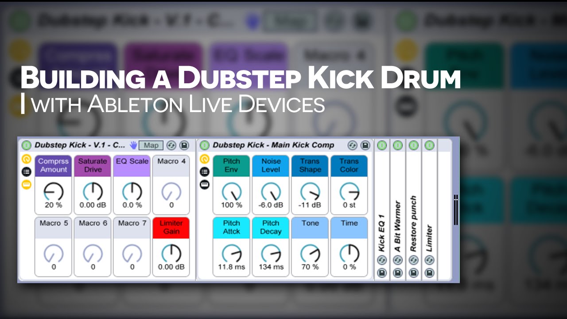The height and width of the screenshot is (319, 567).
Task: Save preset of Main Kick Comp rack
Action: (x=365, y=145)
